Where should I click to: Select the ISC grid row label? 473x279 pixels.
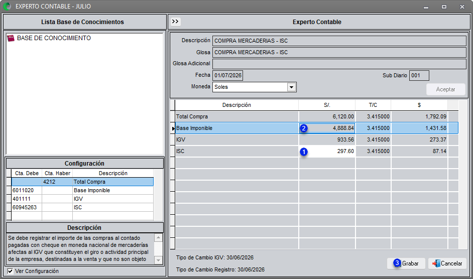point(180,151)
